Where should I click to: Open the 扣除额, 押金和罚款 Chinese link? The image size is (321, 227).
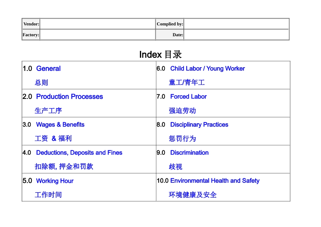(64, 167)
